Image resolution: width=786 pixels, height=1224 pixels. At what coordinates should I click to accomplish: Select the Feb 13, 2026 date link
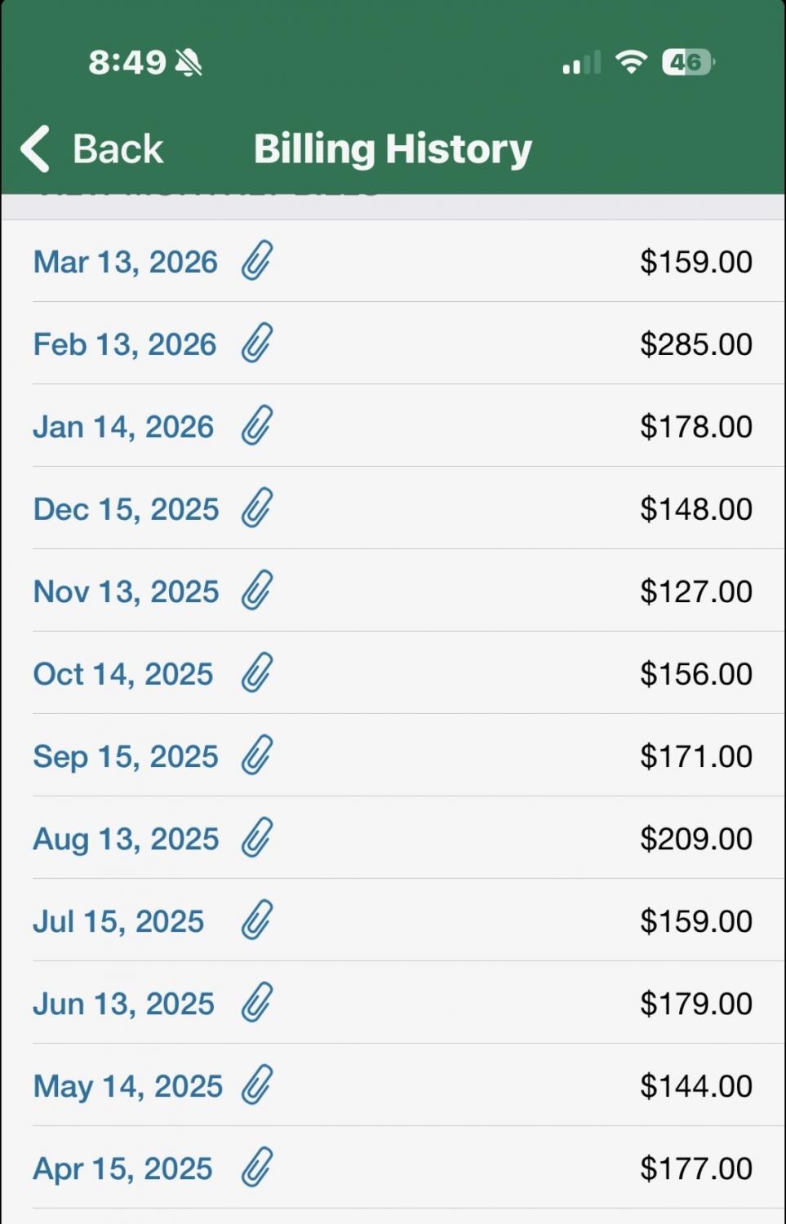[124, 344]
